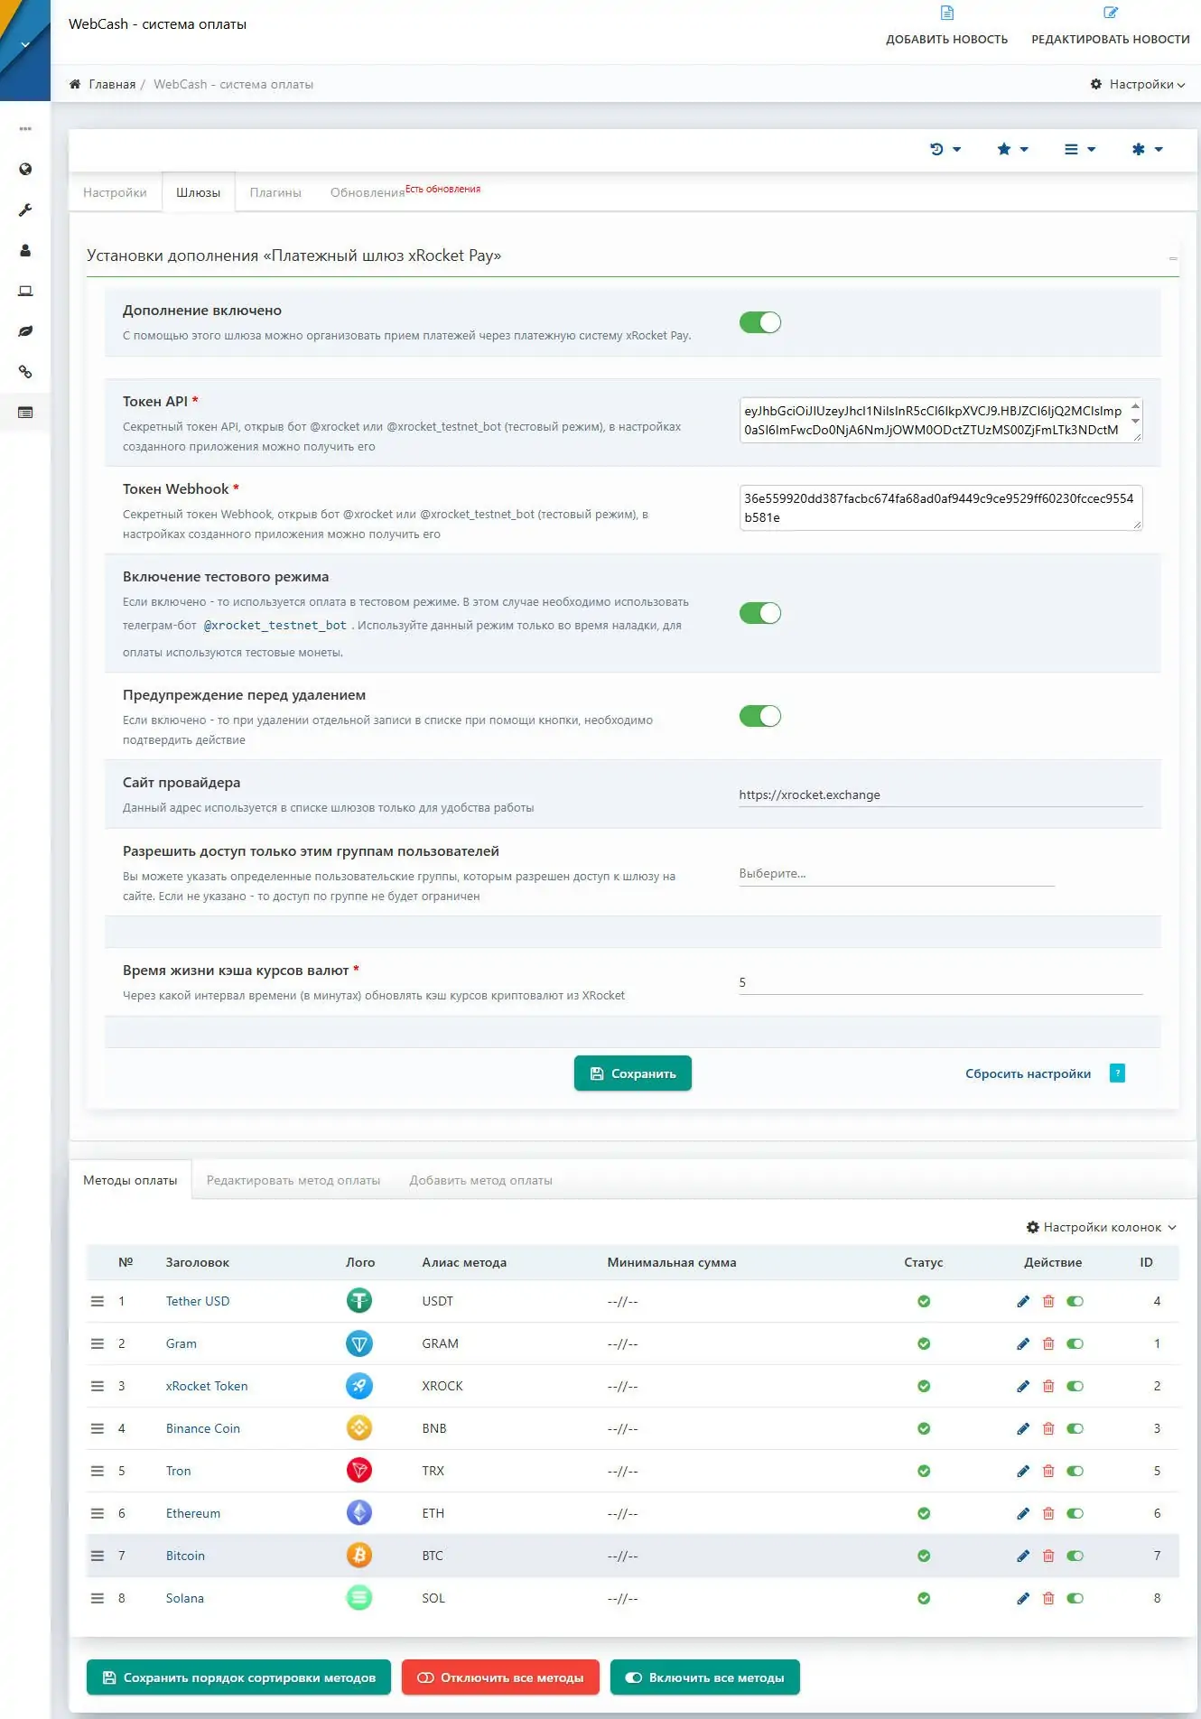Open the user groups 'Выберите...' selector
The height and width of the screenshot is (1719, 1201).
[x=897, y=874]
